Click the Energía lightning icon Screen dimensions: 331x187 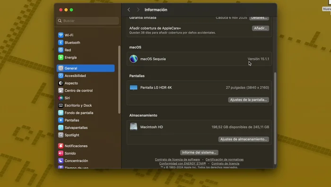(61, 57)
